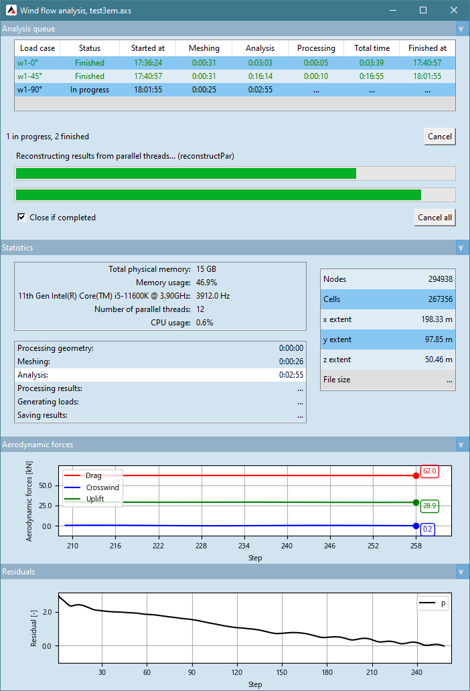Click the blue Crosswind value marker 0.2
The image size is (470, 691).
428,530
